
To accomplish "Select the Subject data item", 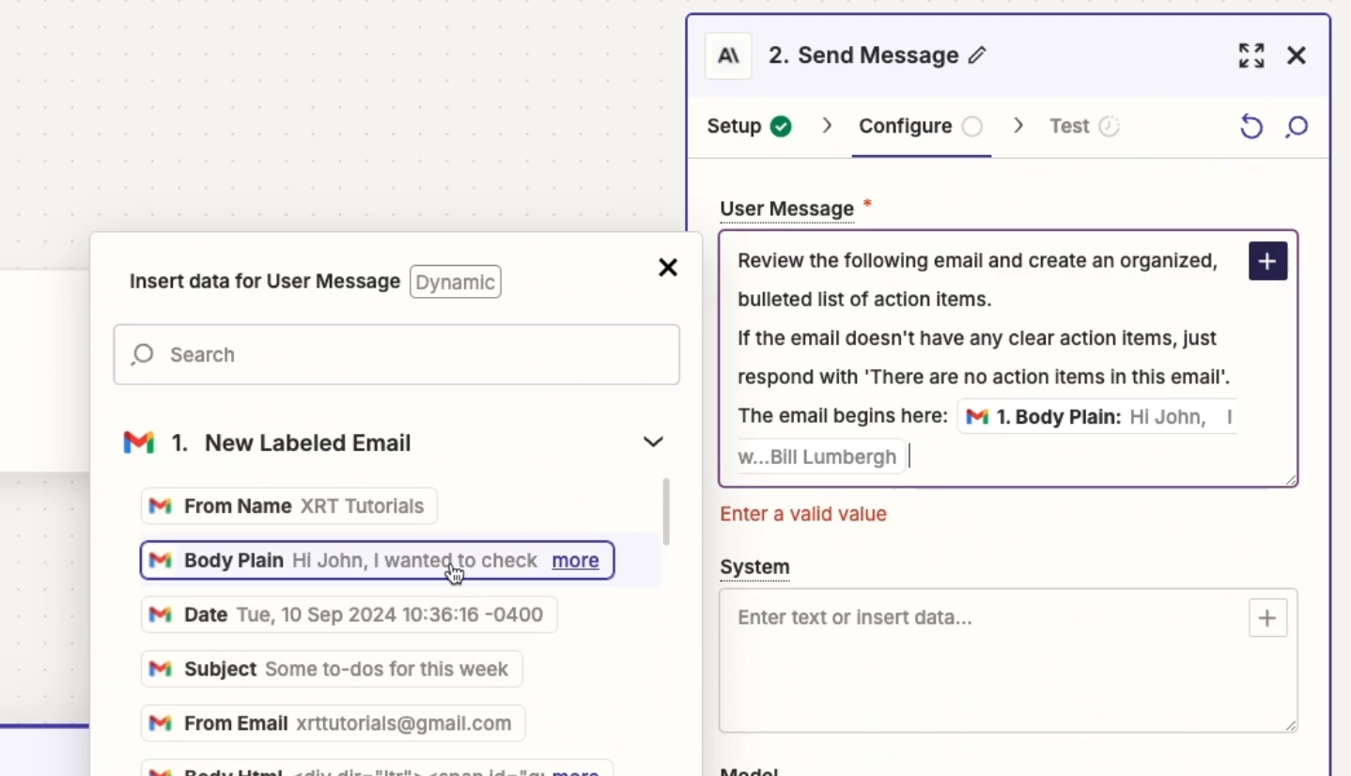I will pos(332,670).
